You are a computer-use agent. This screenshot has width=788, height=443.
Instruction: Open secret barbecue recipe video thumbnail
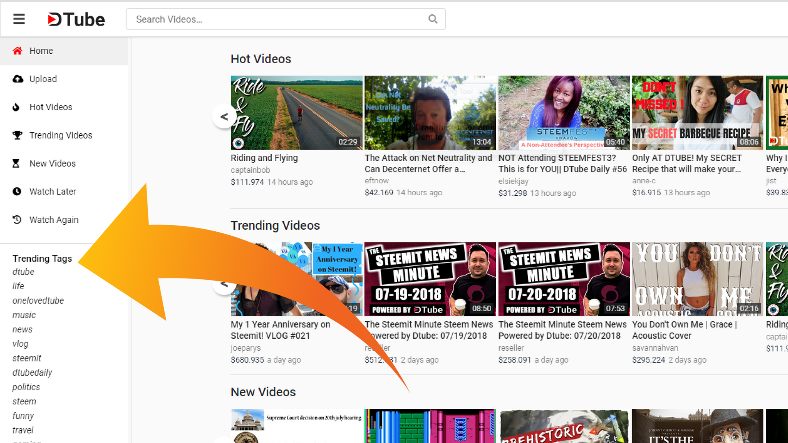[x=697, y=112]
